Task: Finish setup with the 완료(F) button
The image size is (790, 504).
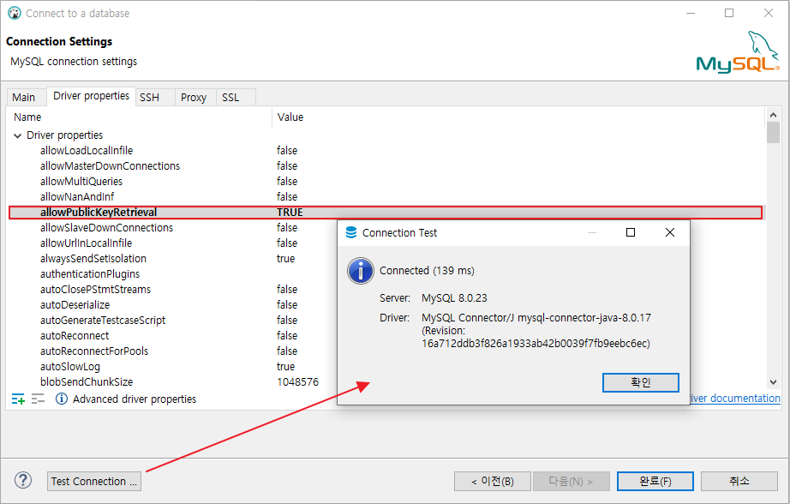Action: [x=655, y=482]
